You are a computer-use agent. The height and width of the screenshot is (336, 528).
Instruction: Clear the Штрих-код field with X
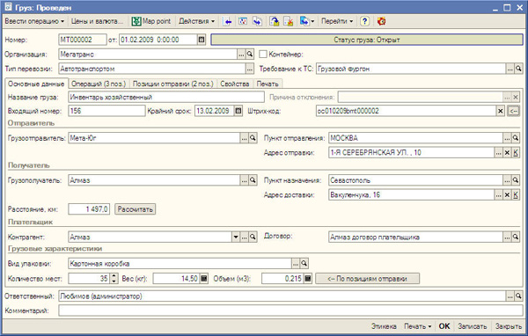click(501, 111)
